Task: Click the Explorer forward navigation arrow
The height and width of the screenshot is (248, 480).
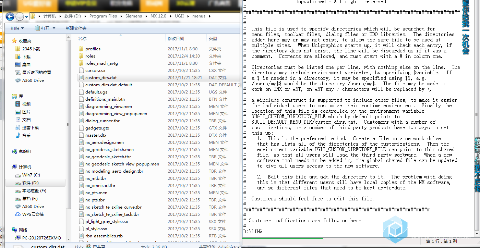Action: click(20, 16)
